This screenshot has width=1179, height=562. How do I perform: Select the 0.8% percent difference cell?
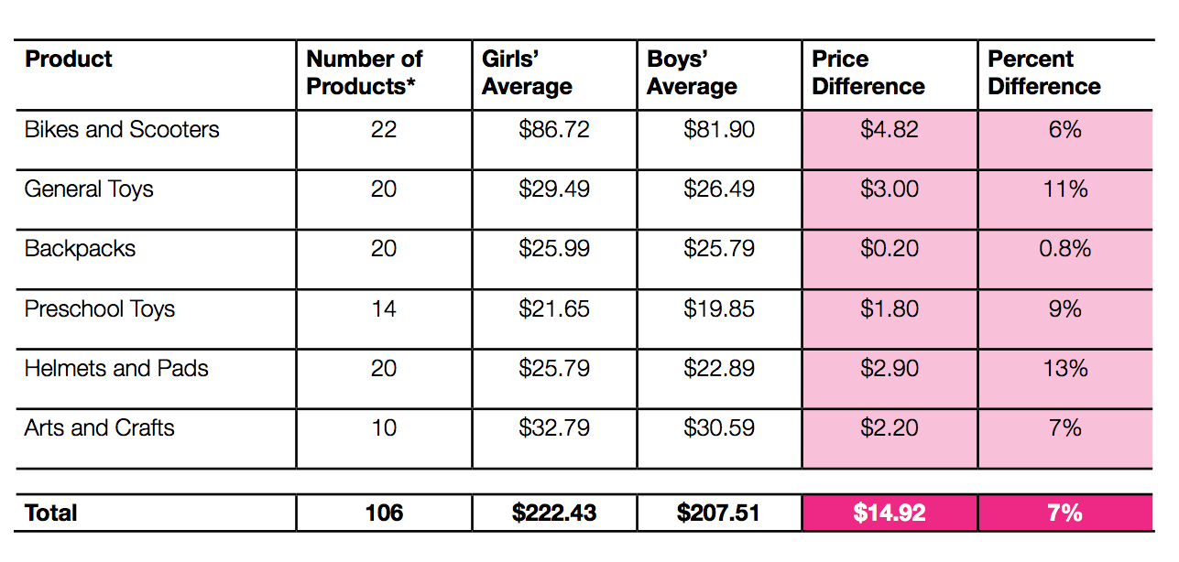click(1064, 249)
